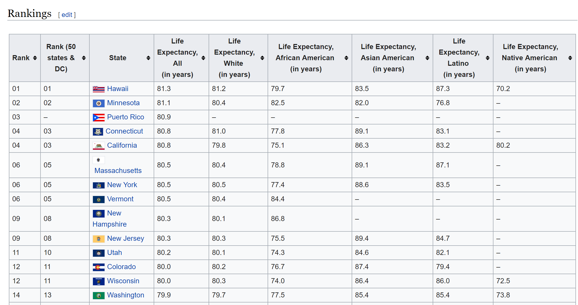Image resolution: width=578 pixels, height=305 pixels.
Task: Click the New Jersey flag icon
Action: pyautogui.click(x=98, y=239)
